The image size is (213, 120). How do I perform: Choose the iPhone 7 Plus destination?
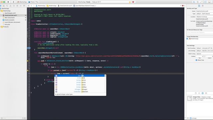tap(33, 2)
